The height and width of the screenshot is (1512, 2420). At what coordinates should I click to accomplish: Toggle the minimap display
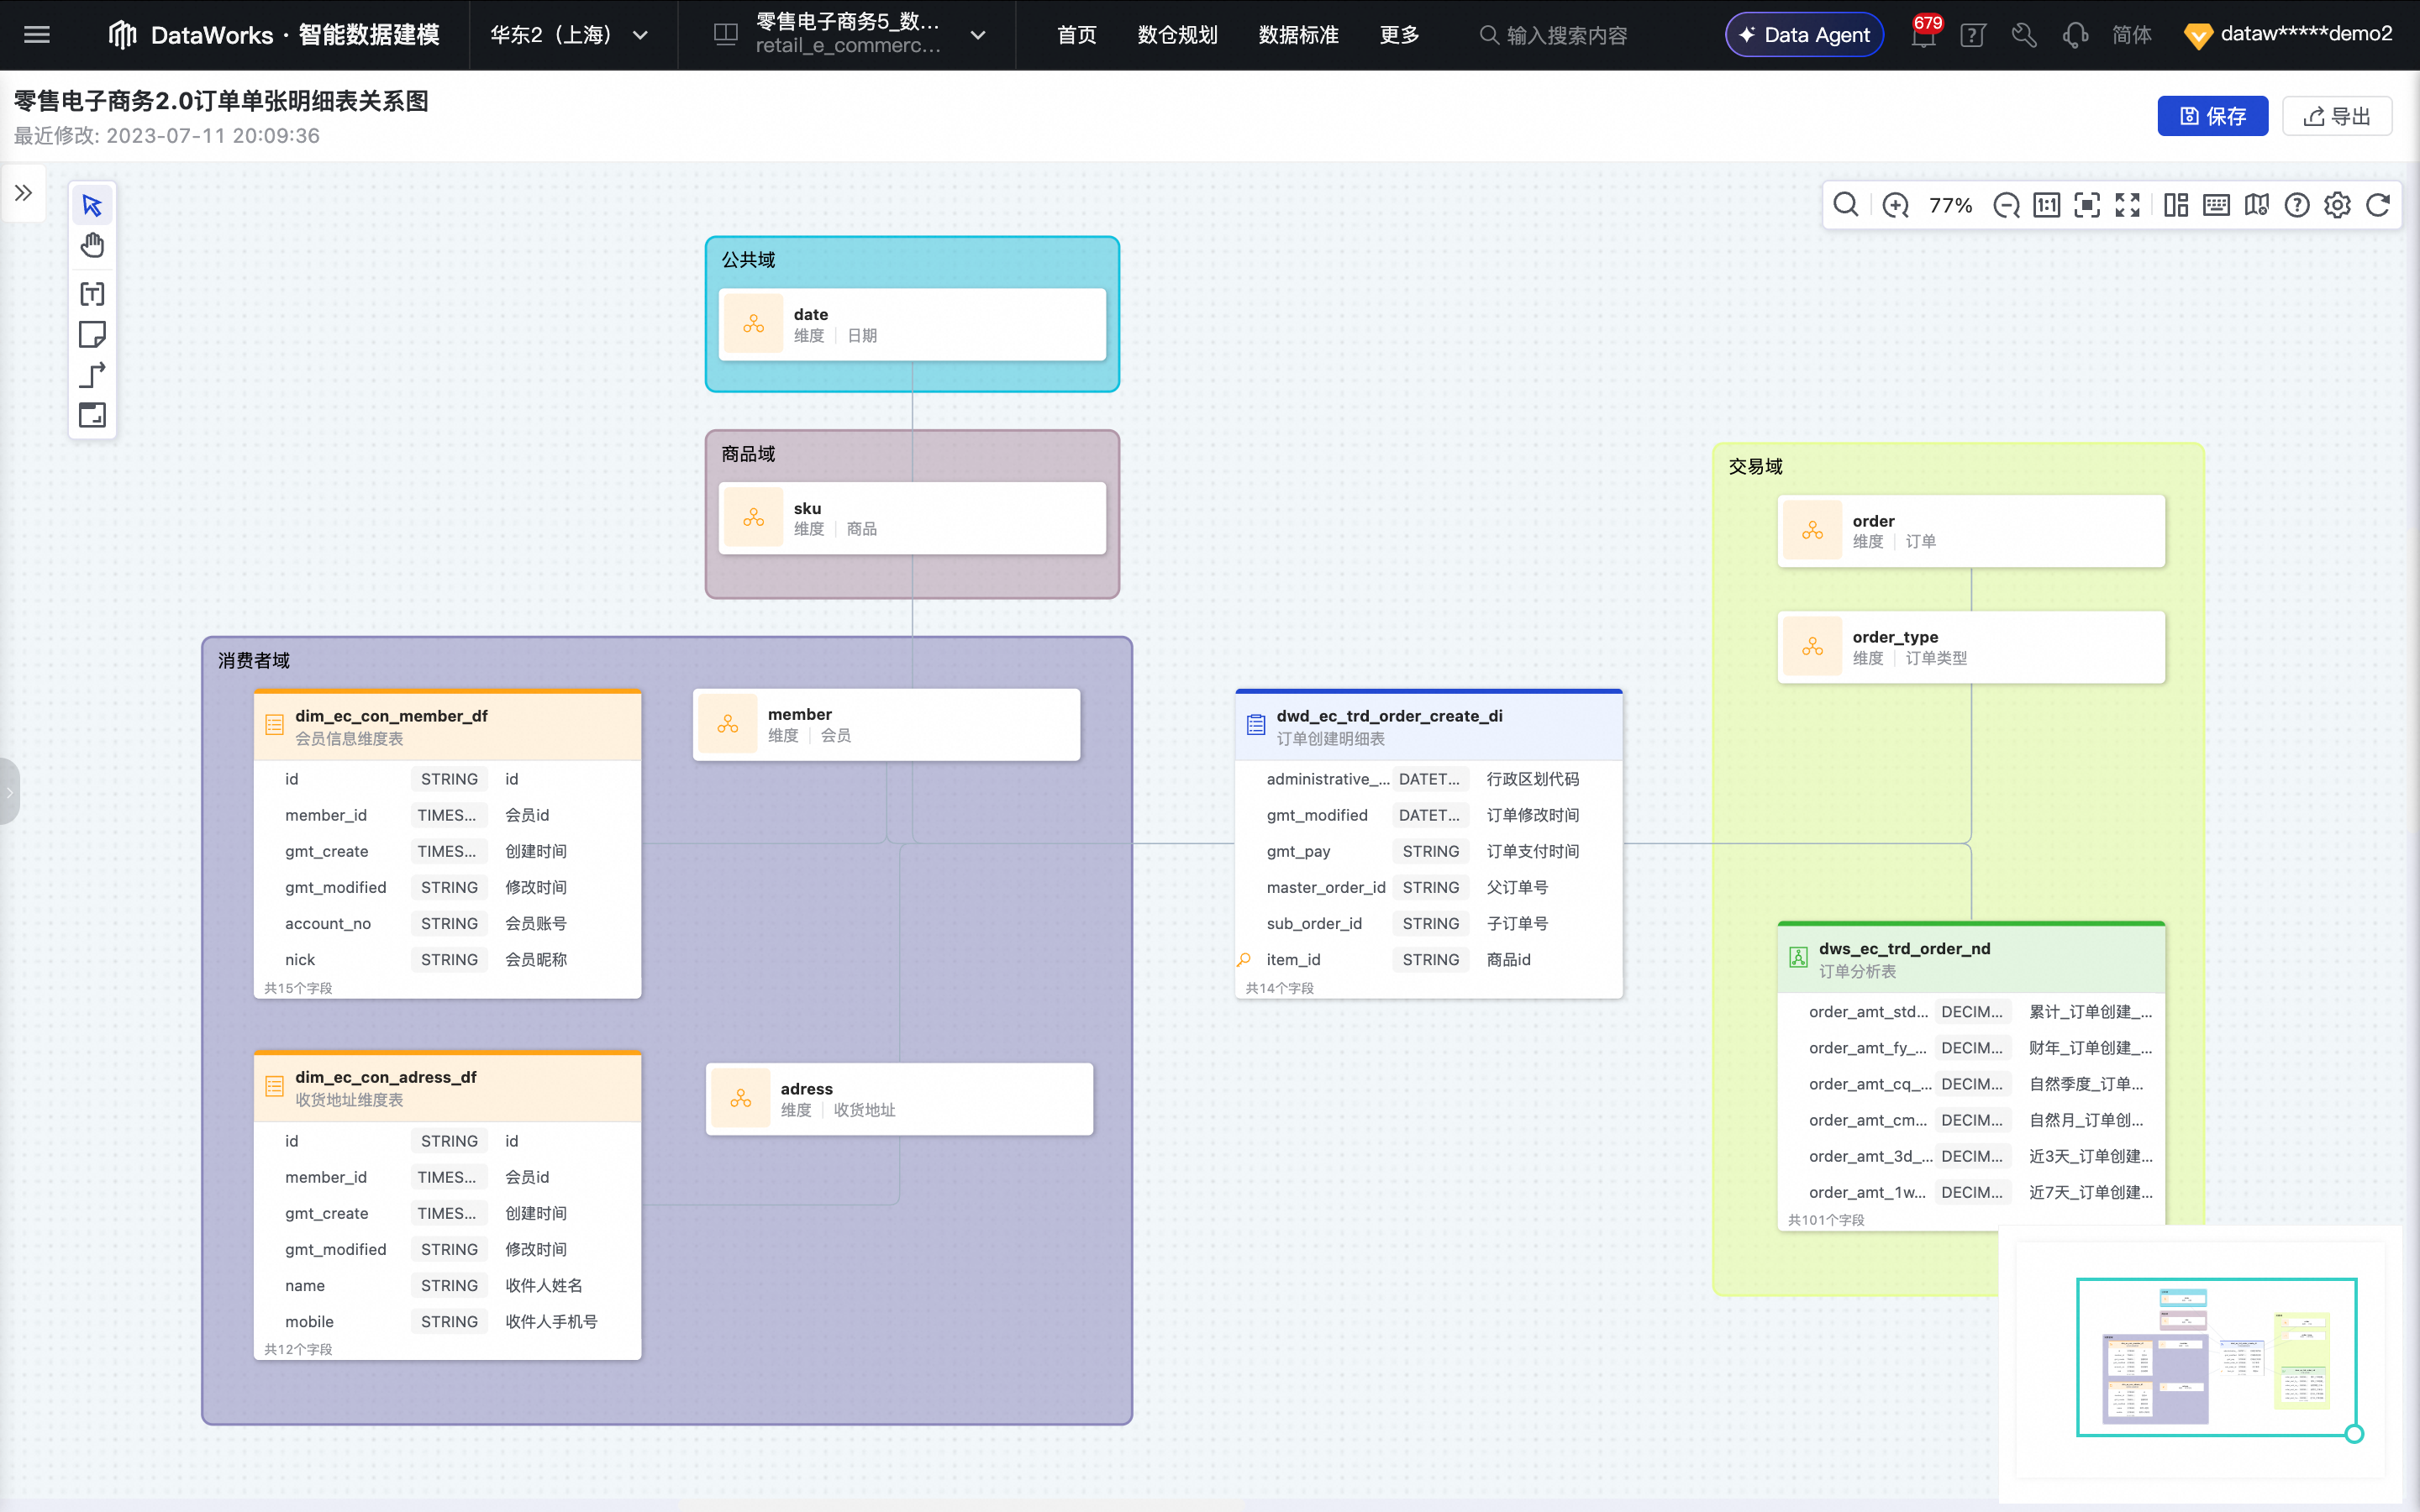[x=2257, y=205]
